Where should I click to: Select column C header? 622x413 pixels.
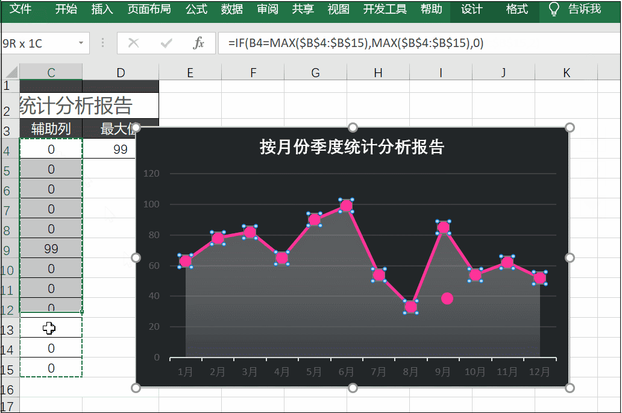[51, 72]
